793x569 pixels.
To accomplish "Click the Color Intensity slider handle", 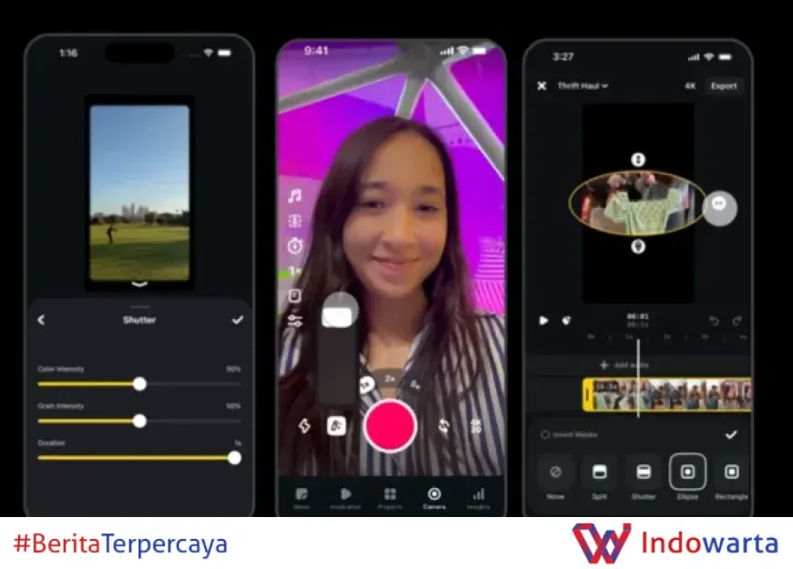I will (139, 384).
